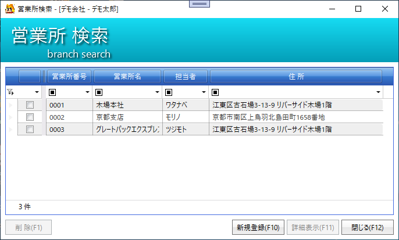Click the filter funnel icon in the filter row
399x240 pixels.
pos(10,92)
